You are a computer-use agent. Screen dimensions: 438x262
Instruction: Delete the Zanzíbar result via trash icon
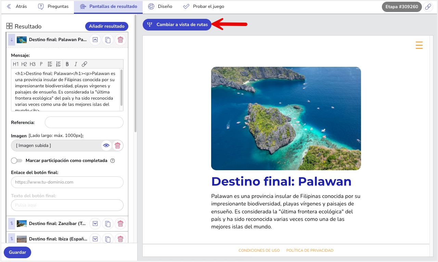pos(120,223)
